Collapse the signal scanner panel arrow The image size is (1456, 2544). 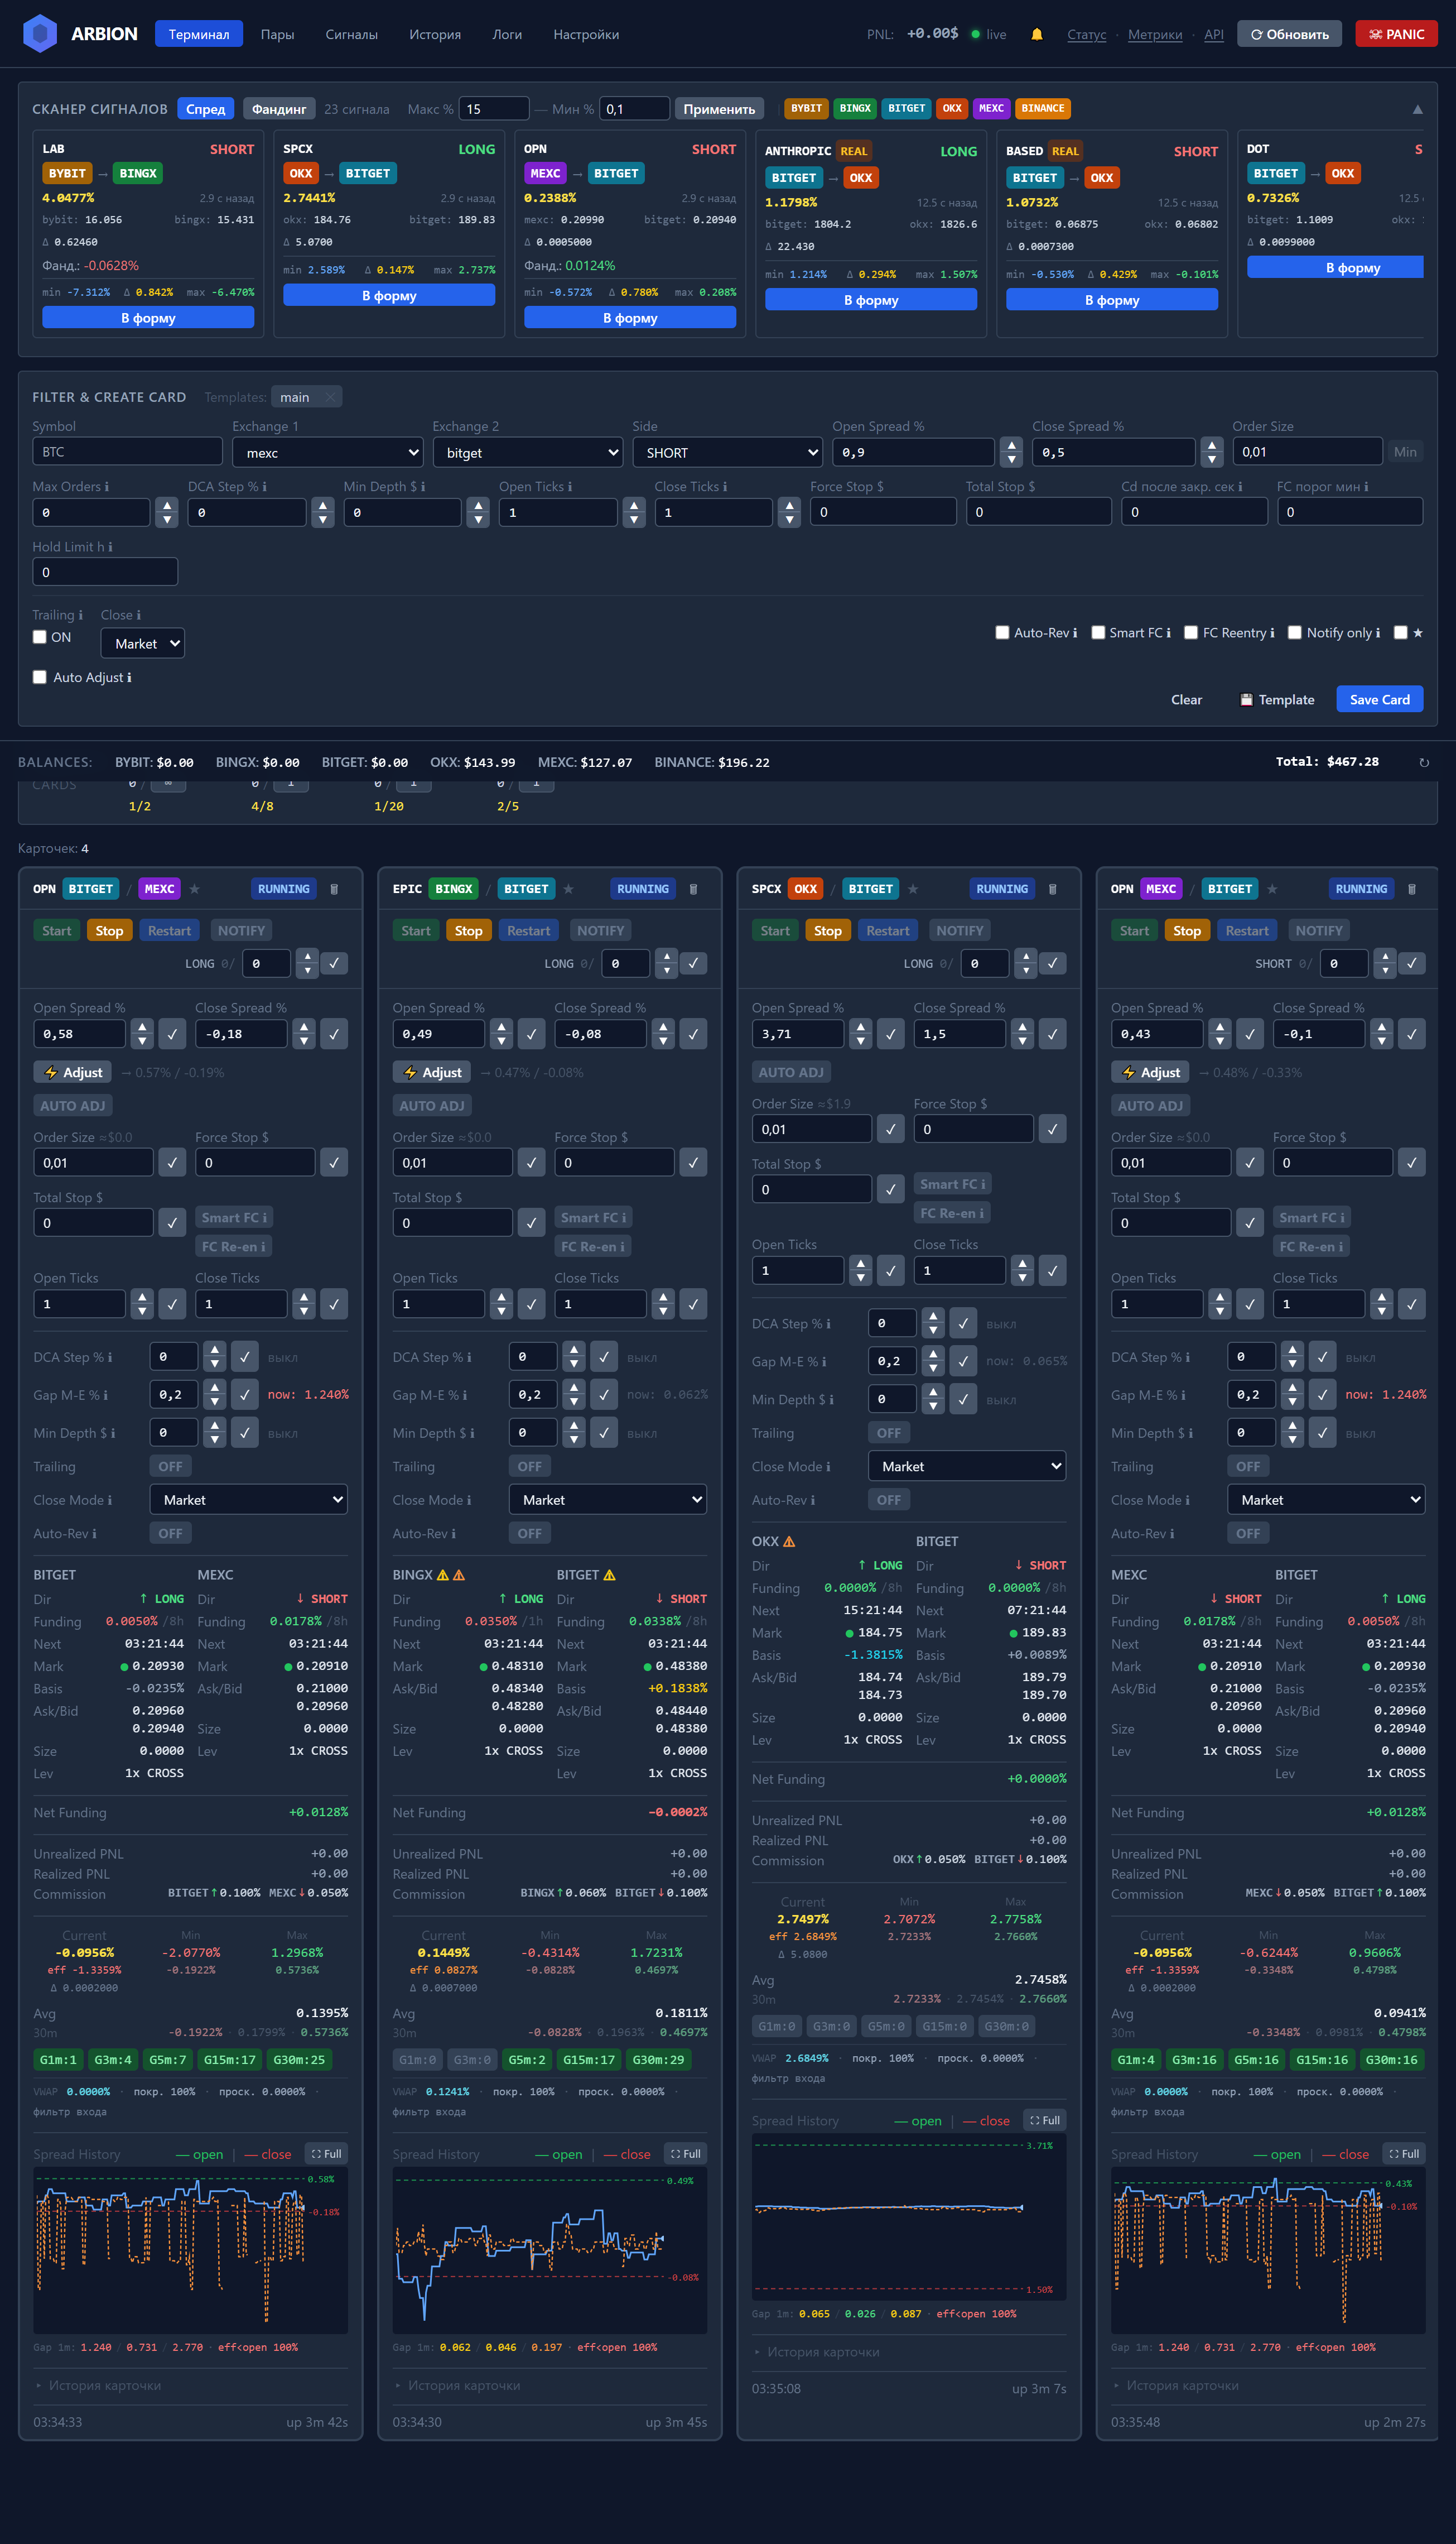coord(1417,109)
